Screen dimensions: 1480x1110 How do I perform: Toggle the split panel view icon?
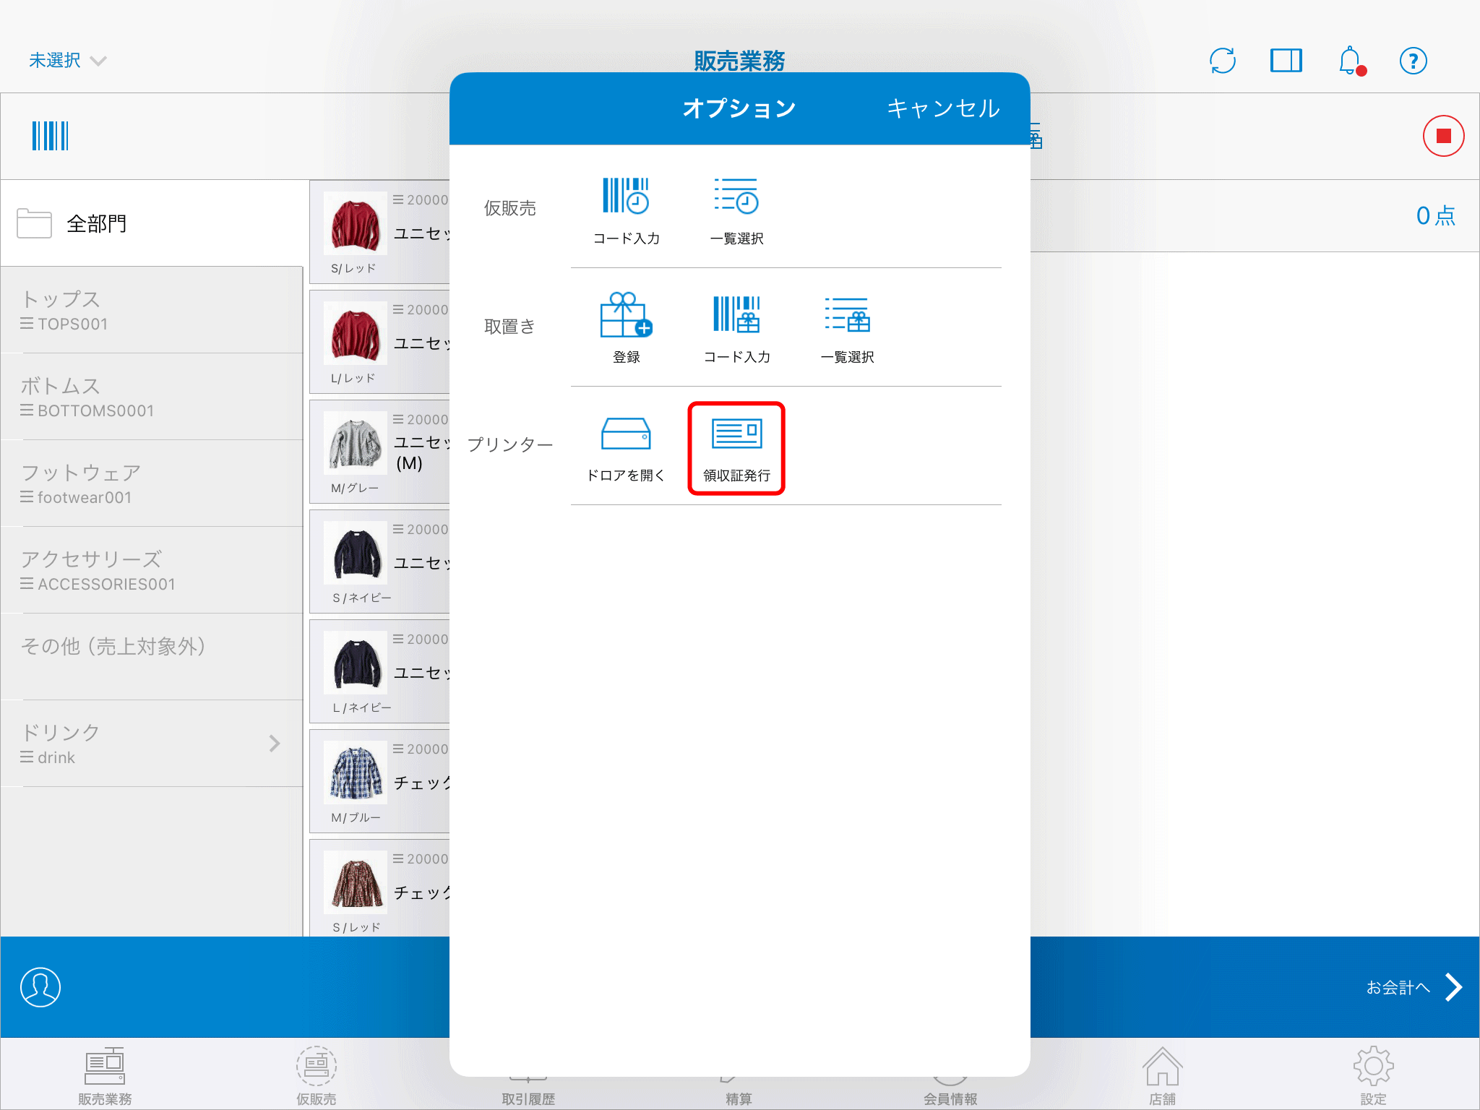click(1286, 61)
